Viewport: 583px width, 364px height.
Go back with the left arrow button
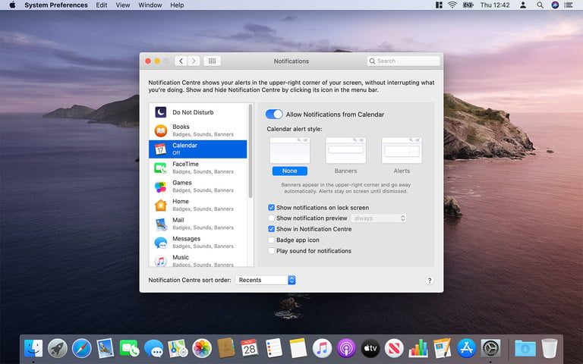pyautogui.click(x=181, y=61)
